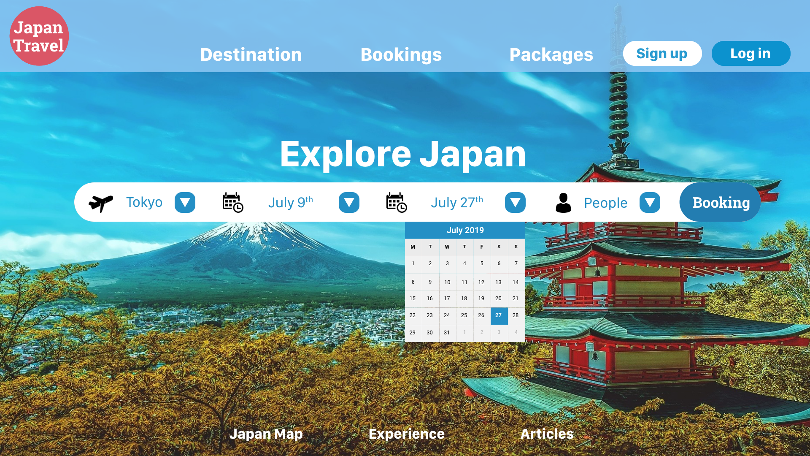Click the People field label
This screenshot has height=456, width=810.
pyautogui.click(x=606, y=203)
